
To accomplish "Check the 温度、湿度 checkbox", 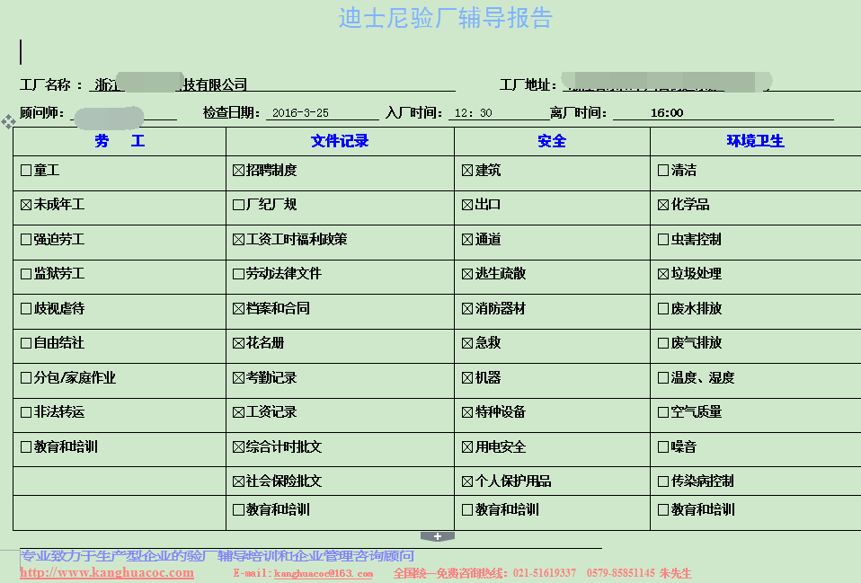I will pyautogui.click(x=663, y=378).
